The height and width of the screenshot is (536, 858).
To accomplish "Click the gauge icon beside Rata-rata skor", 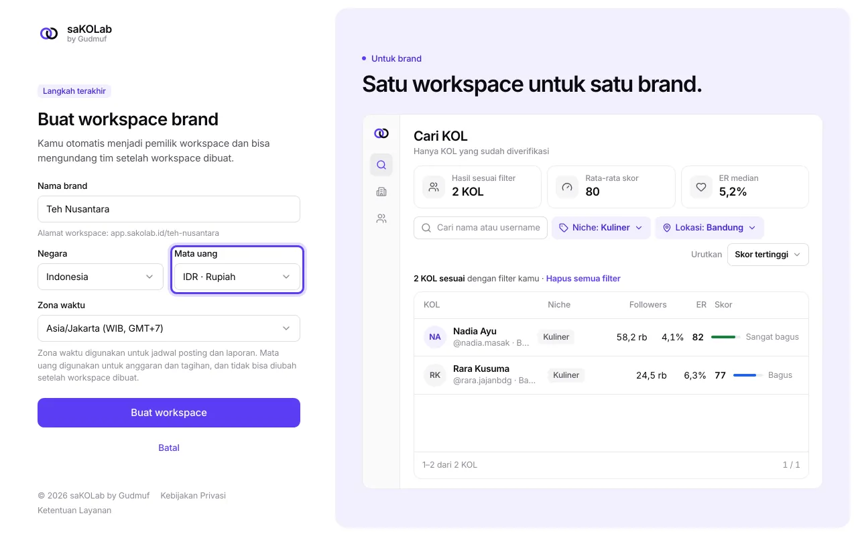I will [567, 187].
